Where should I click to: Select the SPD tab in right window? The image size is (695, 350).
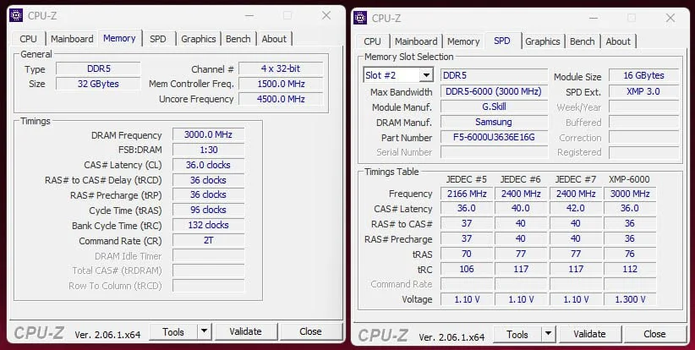tap(501, 41)
